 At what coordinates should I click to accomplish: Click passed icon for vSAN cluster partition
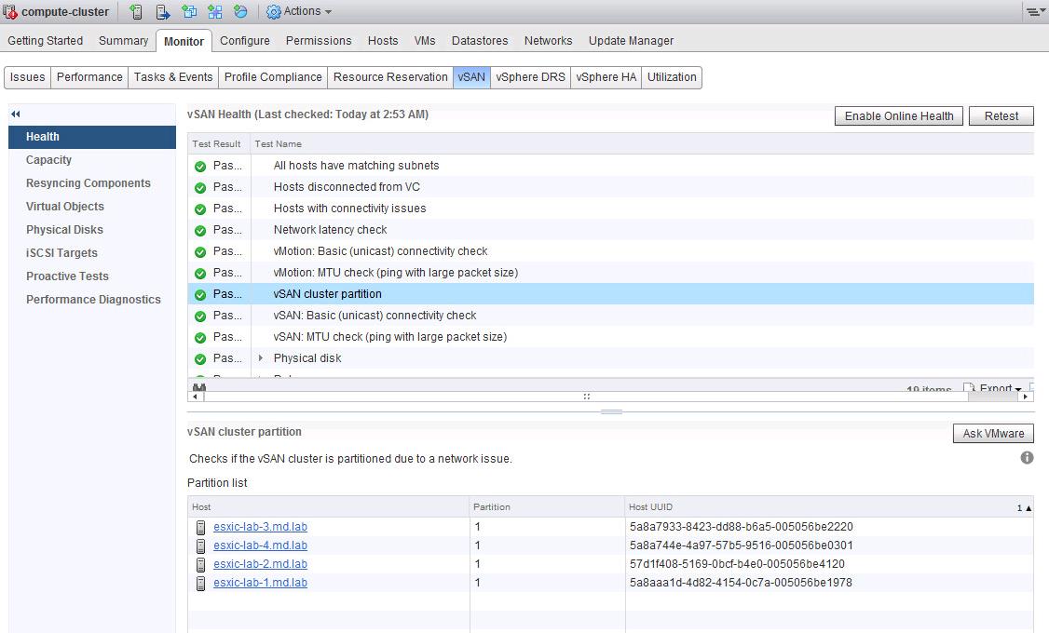(200, 295)
